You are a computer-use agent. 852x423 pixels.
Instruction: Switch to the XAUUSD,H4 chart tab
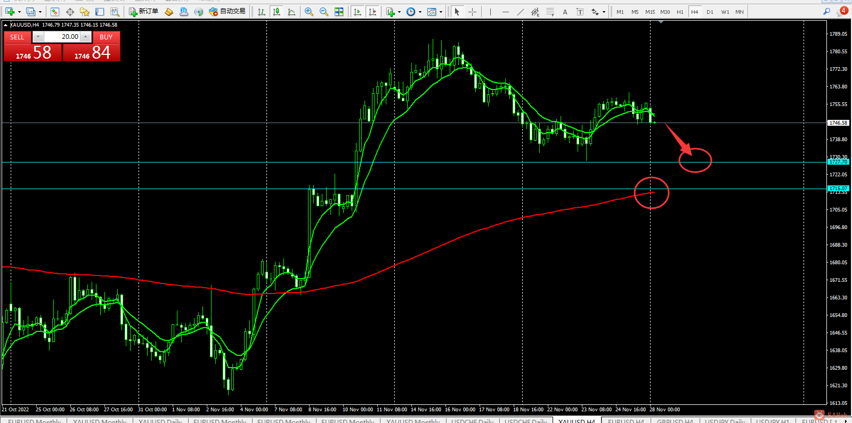pyautogui.click(x=577, y=421)
